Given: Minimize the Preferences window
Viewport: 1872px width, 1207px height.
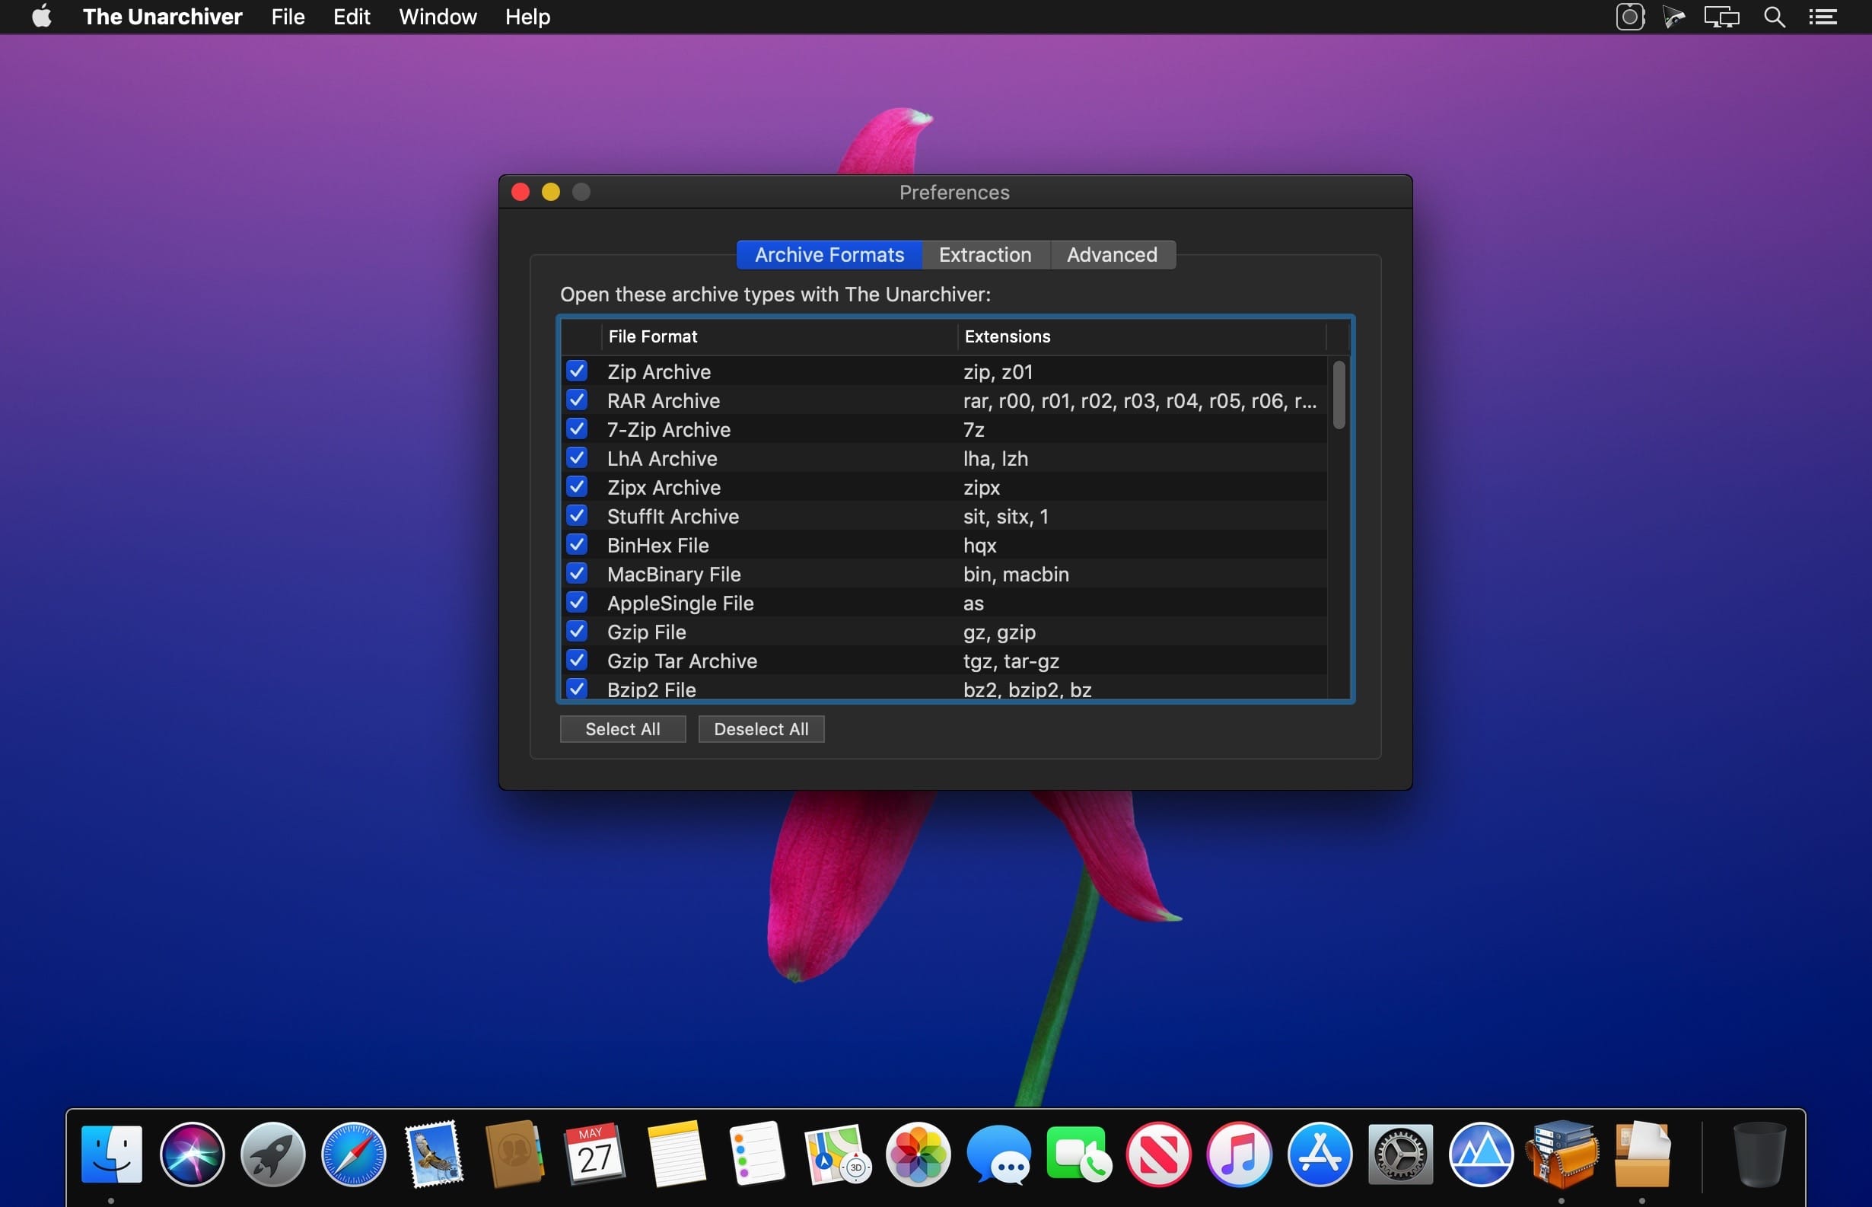Looking at the screenshot, I should coord(551,192).
